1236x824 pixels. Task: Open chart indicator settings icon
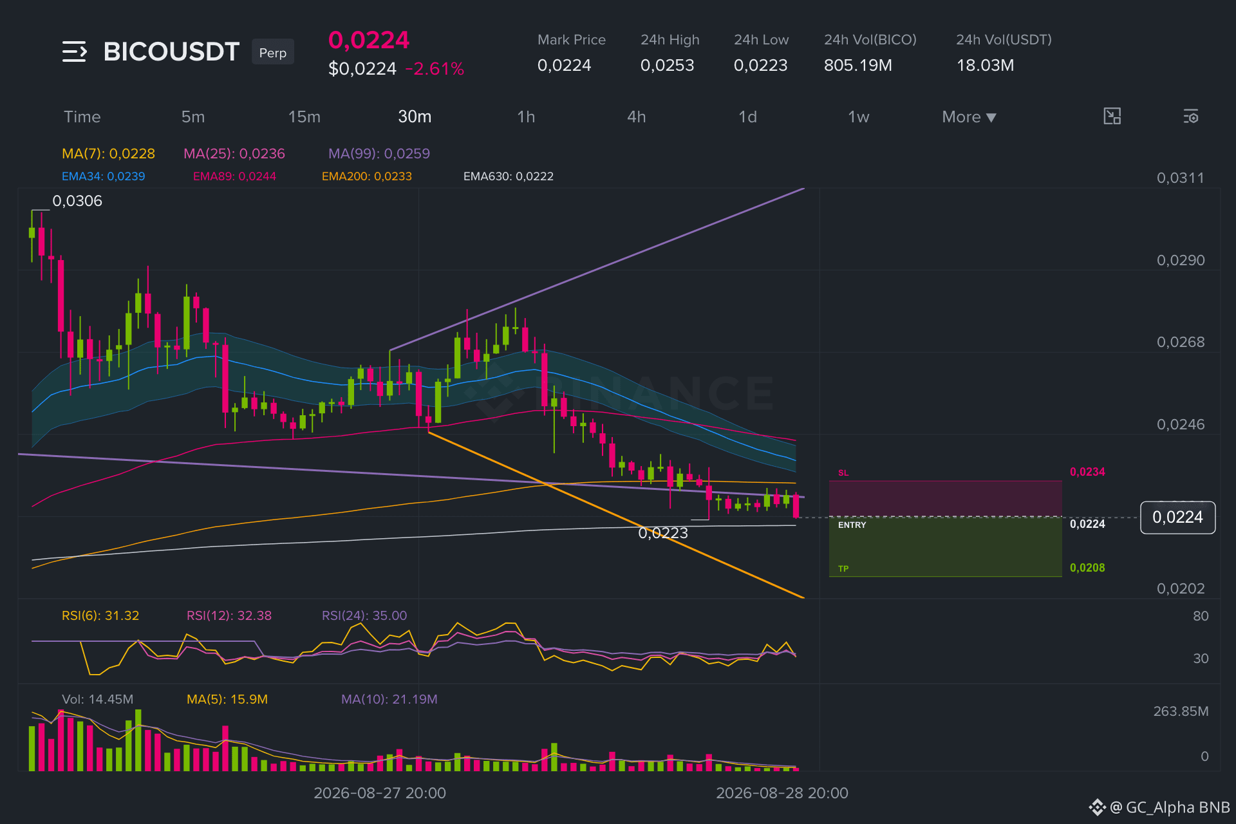tap(1191, 117)
